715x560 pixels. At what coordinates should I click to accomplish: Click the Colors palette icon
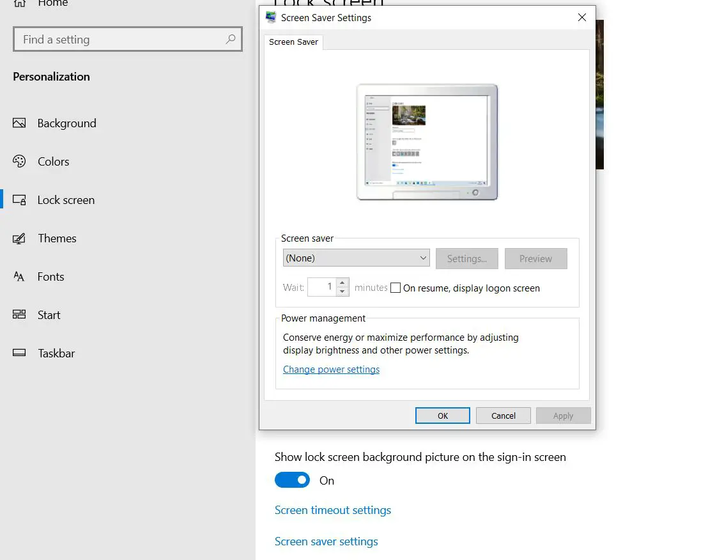point(19,162)
